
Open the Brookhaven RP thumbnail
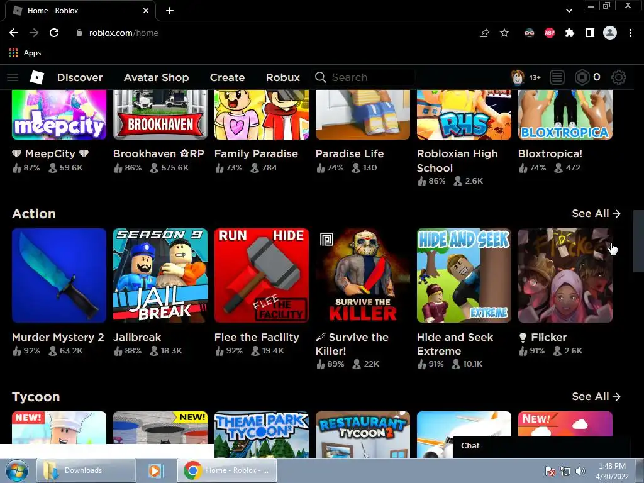point(160,115)
